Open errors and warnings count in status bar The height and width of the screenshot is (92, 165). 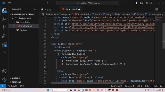tap(12, 86)
